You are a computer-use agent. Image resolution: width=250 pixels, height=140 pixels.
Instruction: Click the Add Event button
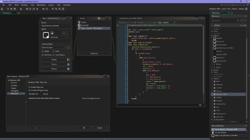(94, 53)
